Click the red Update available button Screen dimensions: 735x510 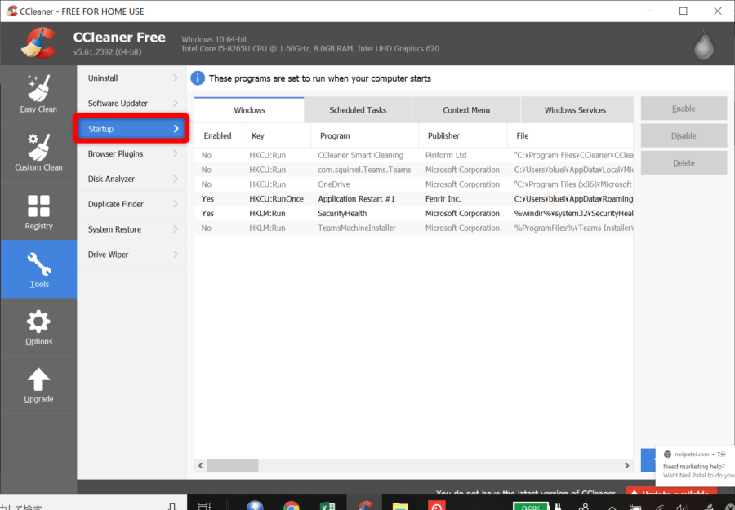[670, 491]
